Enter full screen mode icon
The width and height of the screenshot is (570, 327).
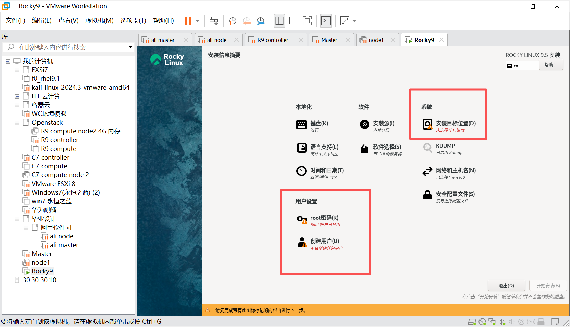(x=307, y=21)
